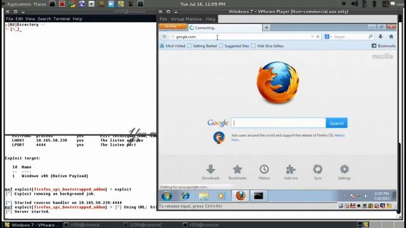Screen dimensions: 406x228
Task: Open Downloads shortcut on Firefox start page
Action: coord(211,172)
